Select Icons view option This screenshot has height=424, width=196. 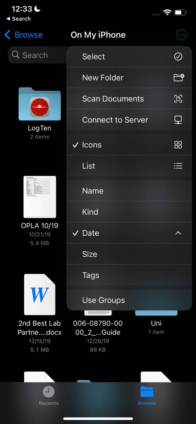pos(129,145)
